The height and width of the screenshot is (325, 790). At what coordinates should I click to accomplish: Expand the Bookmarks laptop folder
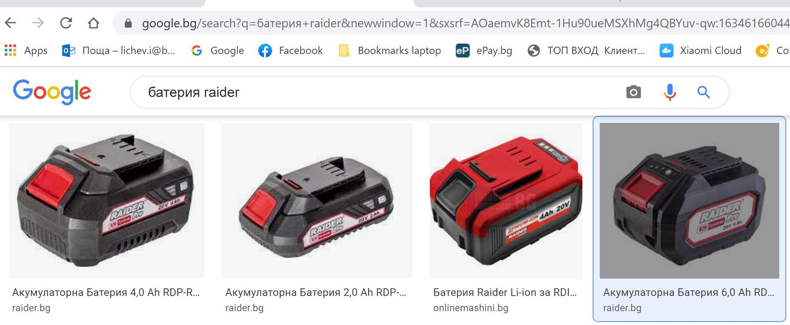(390, 50)
